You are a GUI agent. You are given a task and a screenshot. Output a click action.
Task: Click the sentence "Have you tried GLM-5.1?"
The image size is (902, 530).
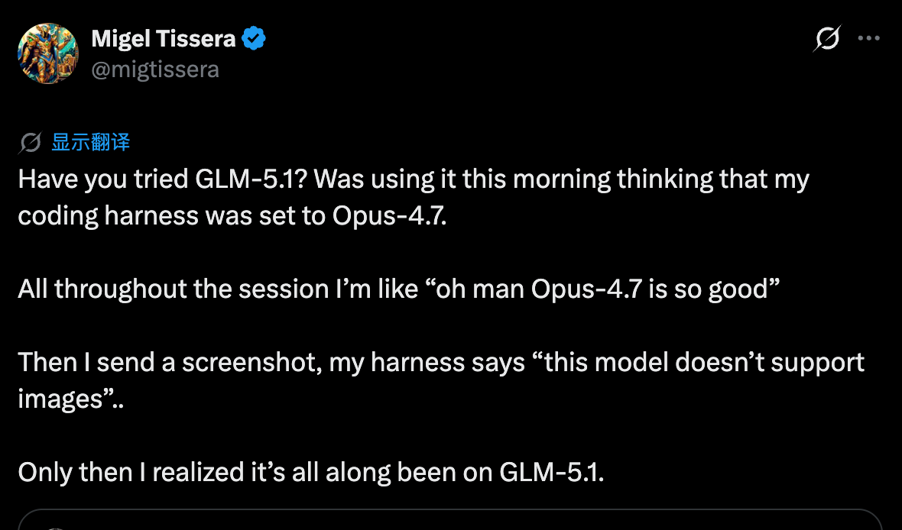coord(163,179)
